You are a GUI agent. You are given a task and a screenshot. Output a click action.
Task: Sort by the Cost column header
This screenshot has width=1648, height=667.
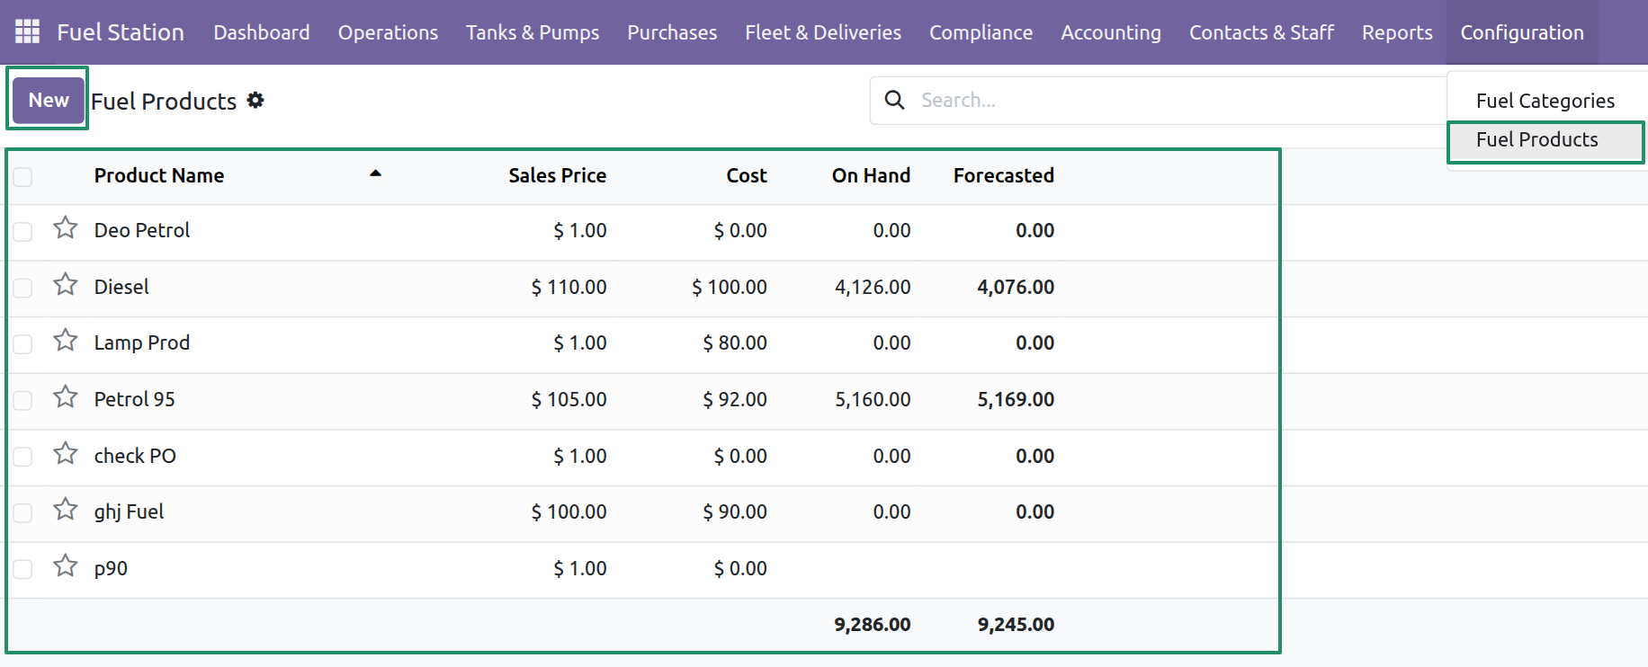(747, 175)
